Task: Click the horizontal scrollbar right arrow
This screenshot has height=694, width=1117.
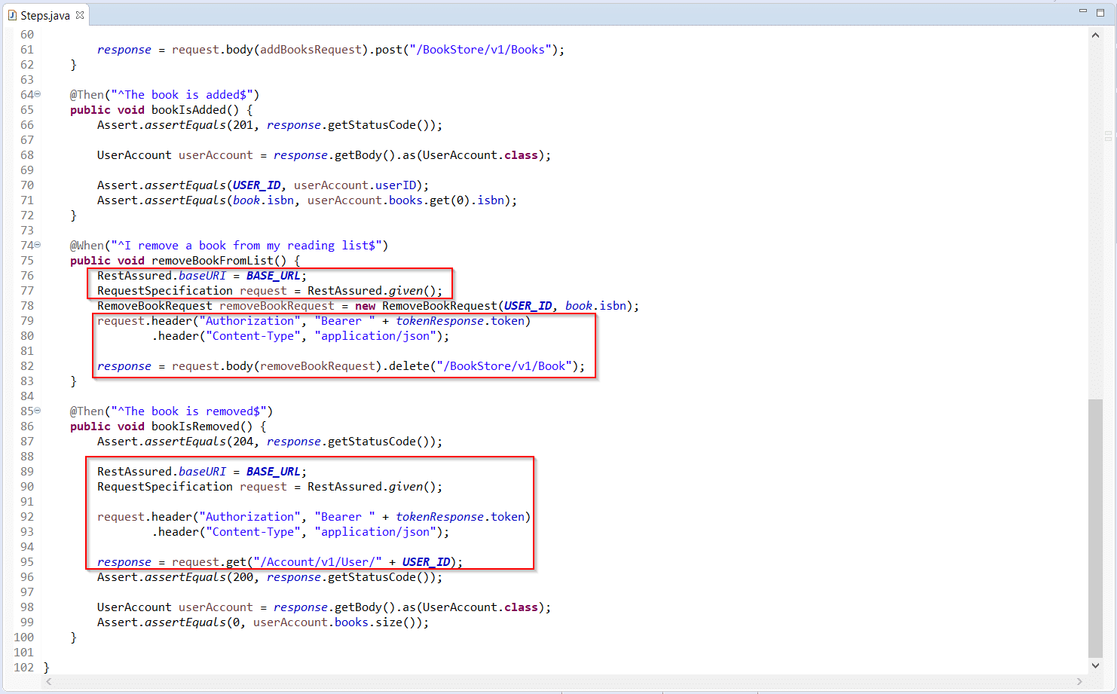Action: 1079,681
